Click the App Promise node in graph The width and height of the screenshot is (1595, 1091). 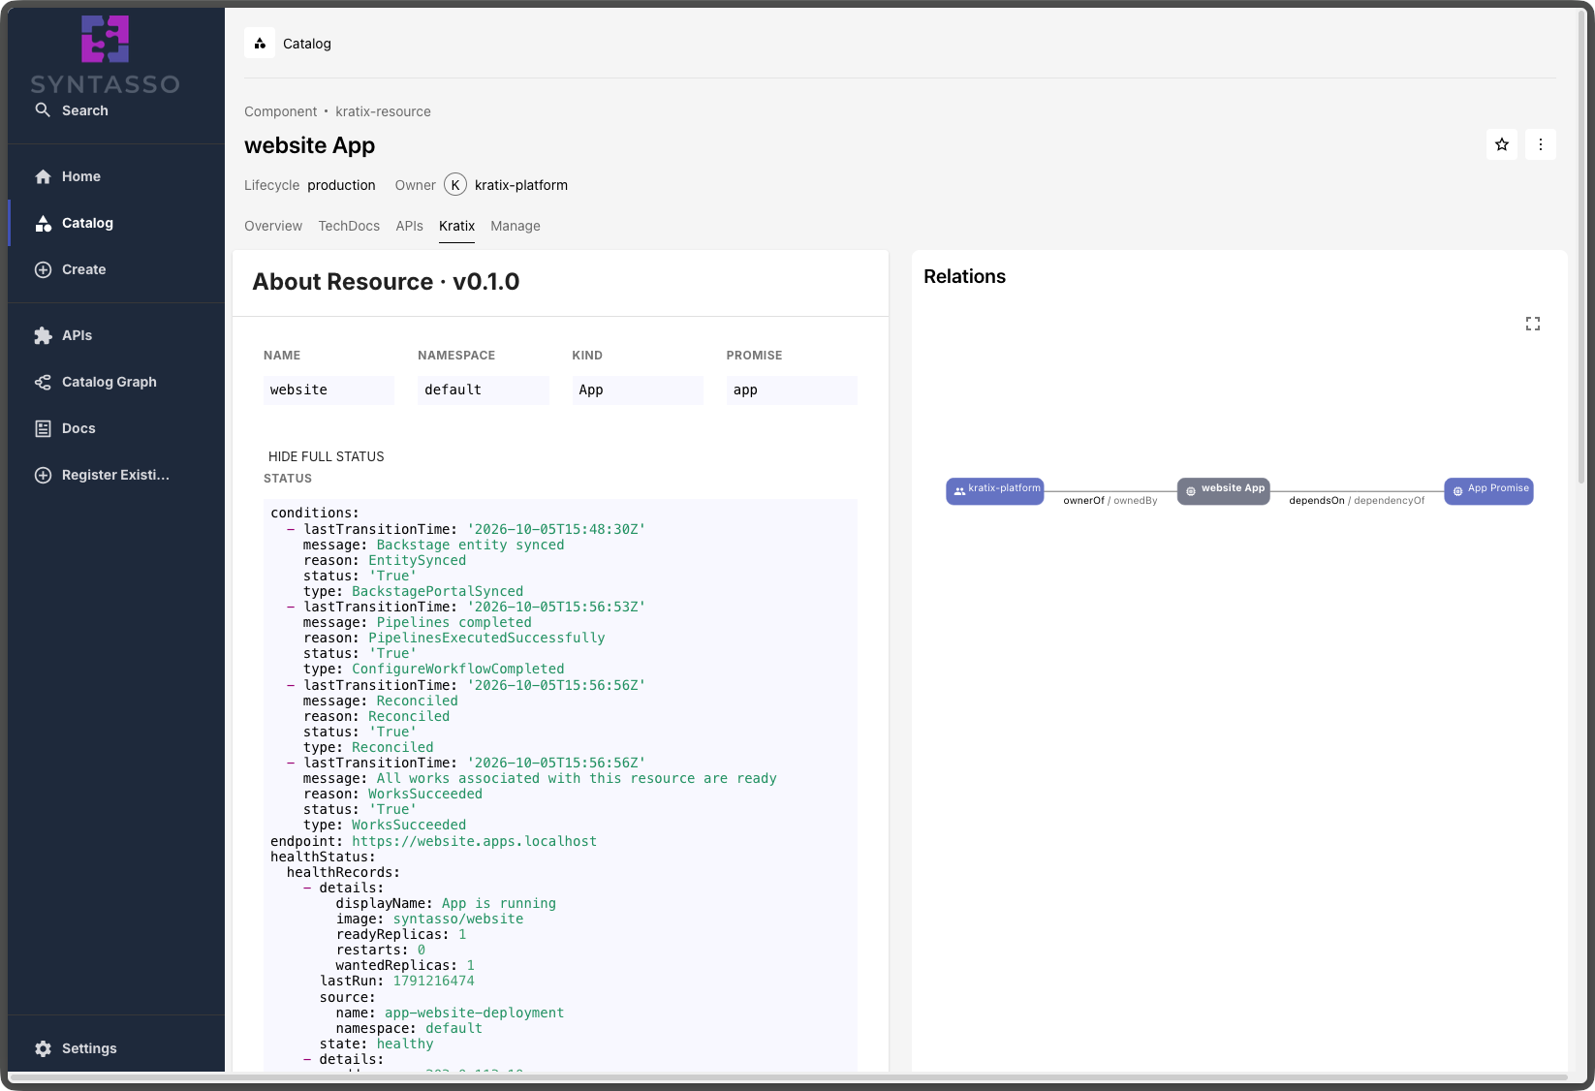1488,490
